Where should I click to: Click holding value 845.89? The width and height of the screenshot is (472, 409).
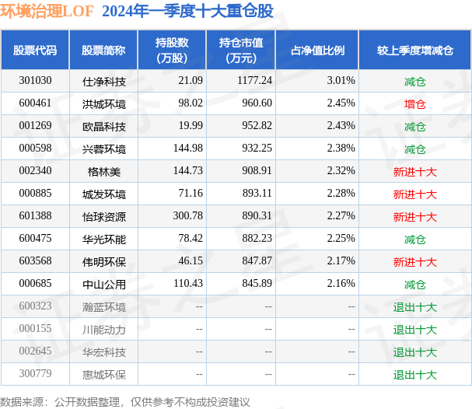coord(257,284)
